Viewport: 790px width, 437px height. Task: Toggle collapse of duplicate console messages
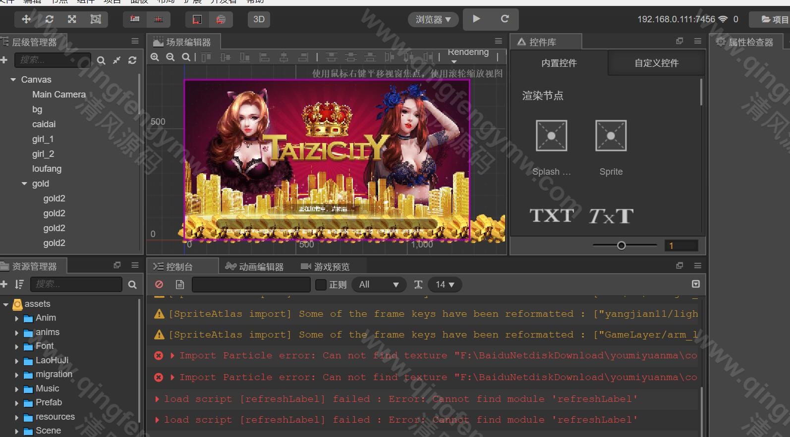pos(696,284)
